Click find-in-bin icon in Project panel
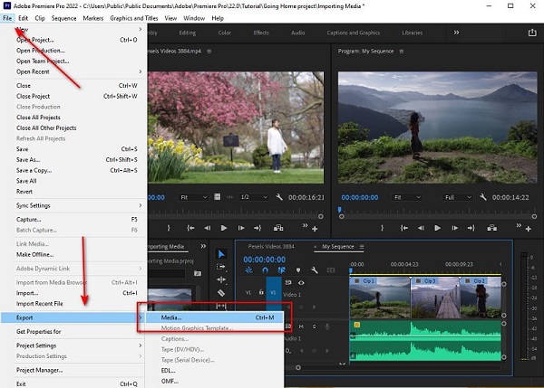This screenshot has width=544, height=388. (x=198, y=273)
